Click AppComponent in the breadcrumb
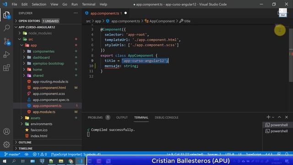The height and width of the screenshot is (165, 293). (162, 21)
